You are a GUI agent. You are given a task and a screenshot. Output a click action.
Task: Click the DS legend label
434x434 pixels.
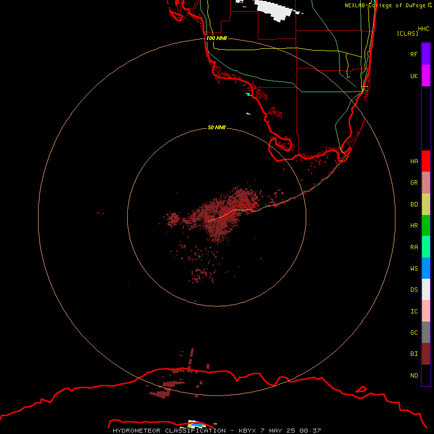(414, 290)
